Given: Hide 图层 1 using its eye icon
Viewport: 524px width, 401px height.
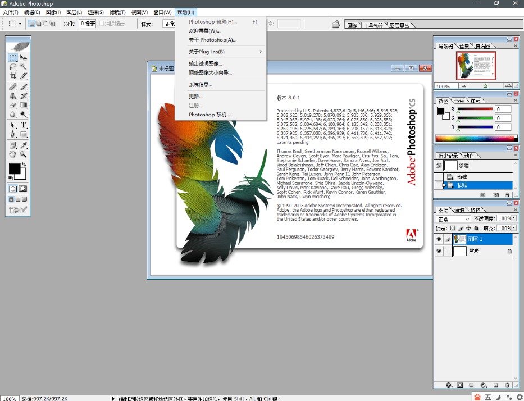Looking at the screenshot, I should [439, 239].
